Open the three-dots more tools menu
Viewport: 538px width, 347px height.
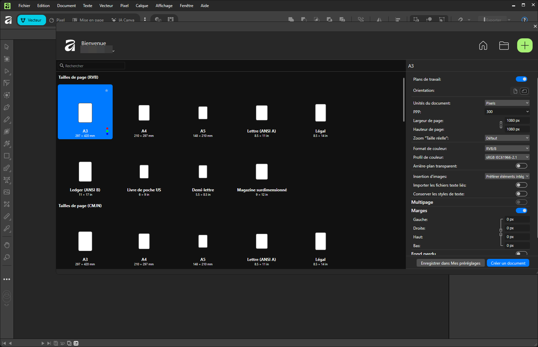(7, 279)
